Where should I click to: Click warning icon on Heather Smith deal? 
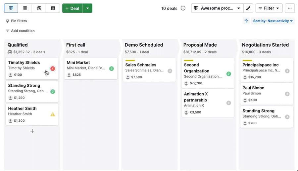pyautogui.click(x=53, y=114)
